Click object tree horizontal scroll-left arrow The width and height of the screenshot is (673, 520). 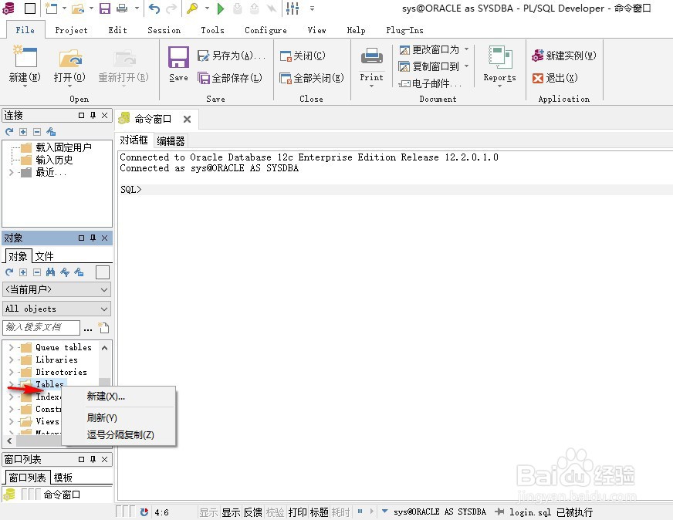[9, 441]
